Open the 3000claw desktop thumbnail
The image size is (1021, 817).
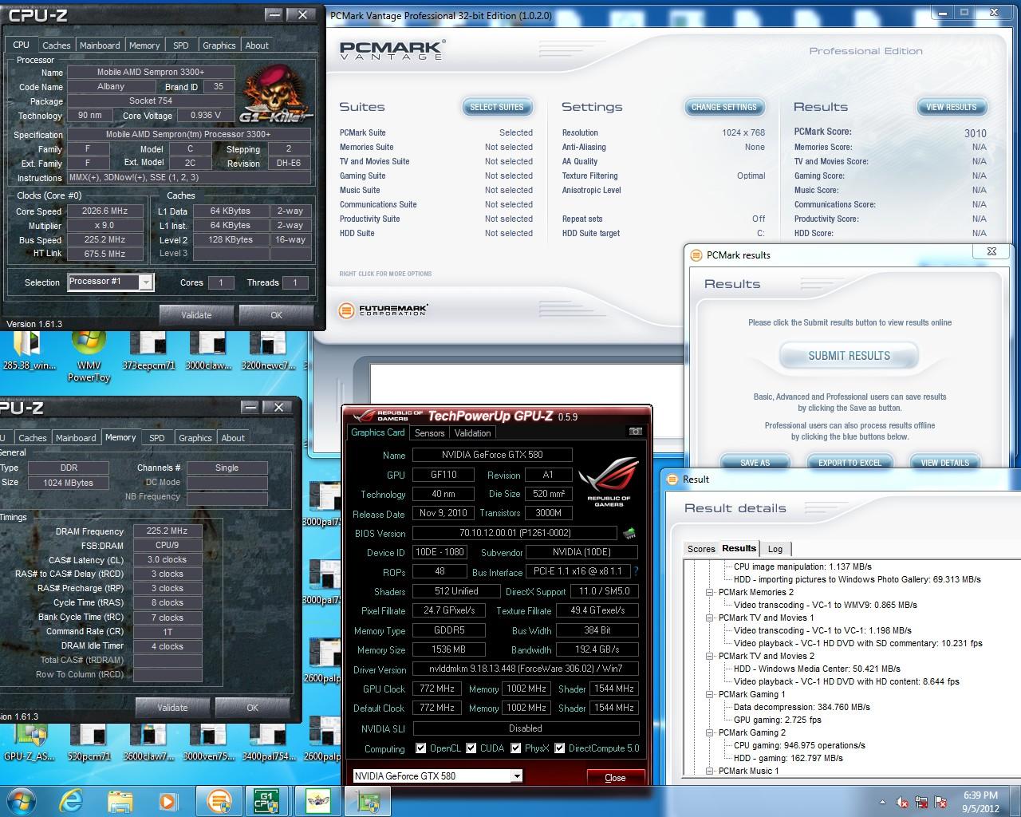(207, 350)
